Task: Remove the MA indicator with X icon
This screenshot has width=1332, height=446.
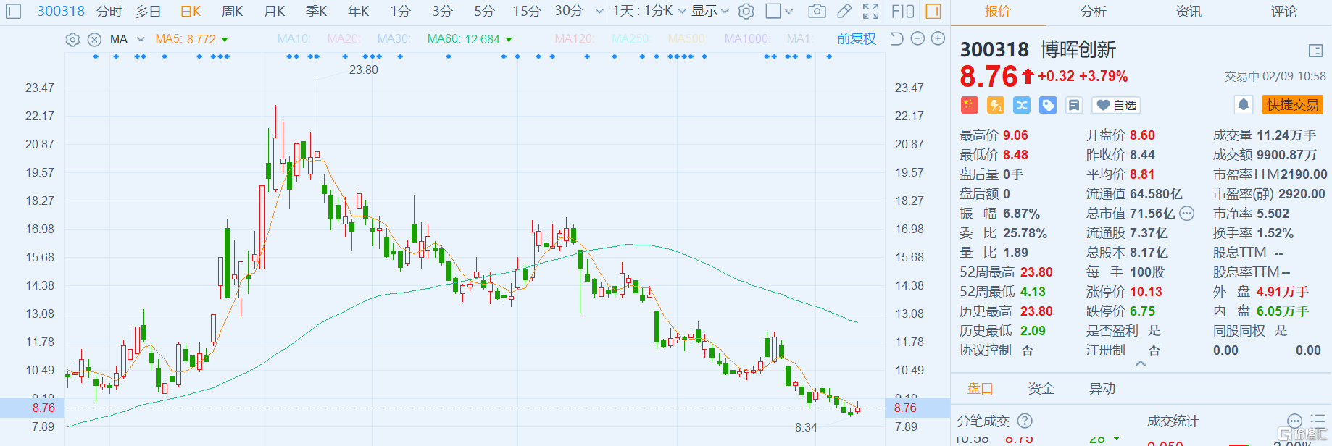Action: tap(94, 40)
